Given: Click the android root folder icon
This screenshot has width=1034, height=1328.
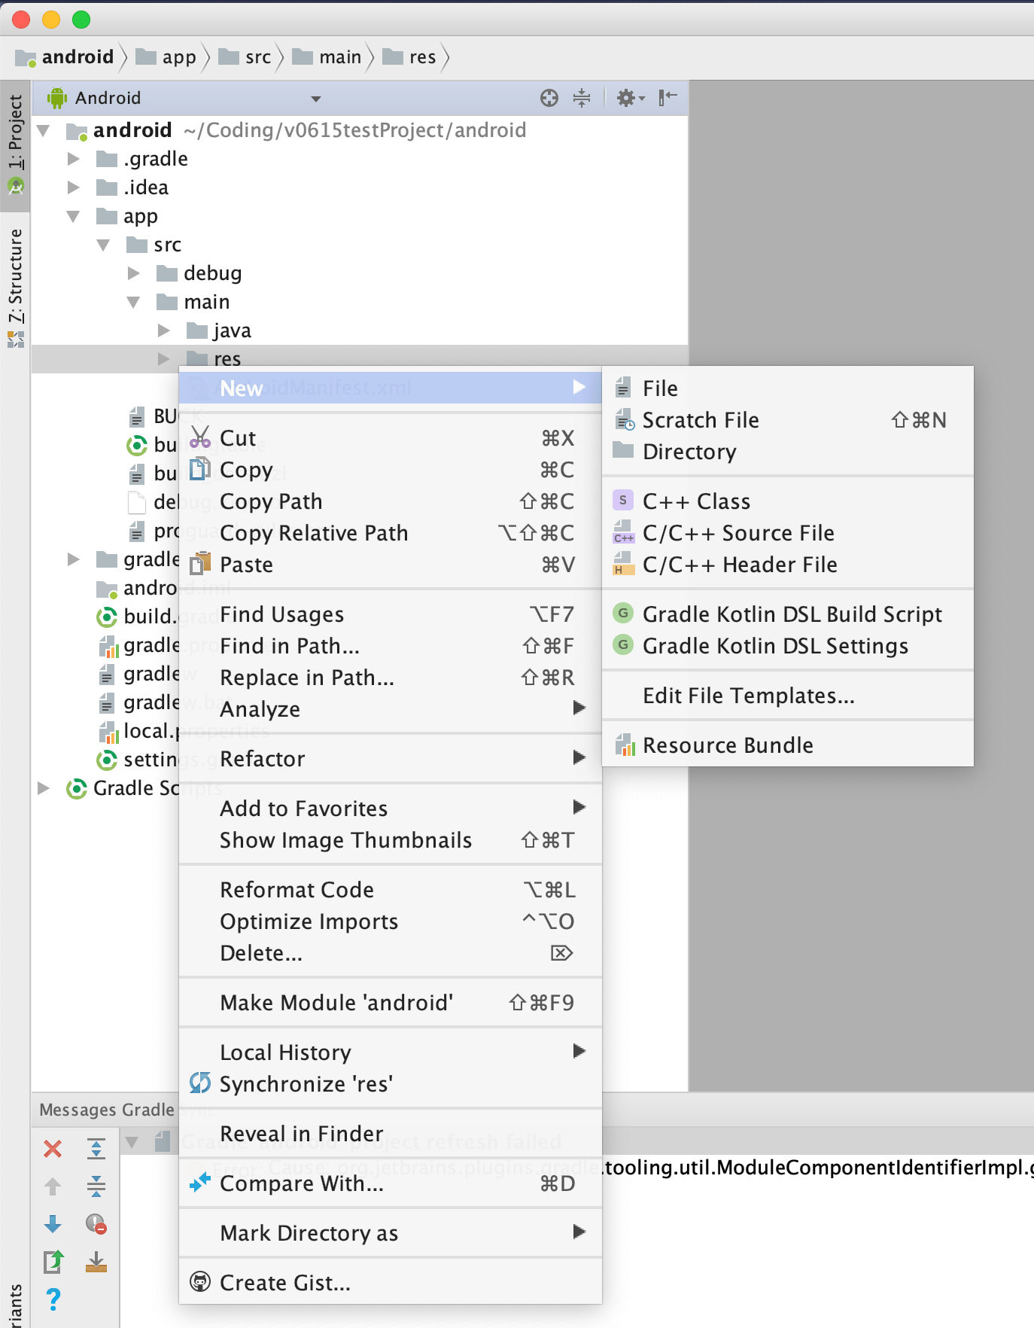Looking at the screenshot, I should coord(77,132).
